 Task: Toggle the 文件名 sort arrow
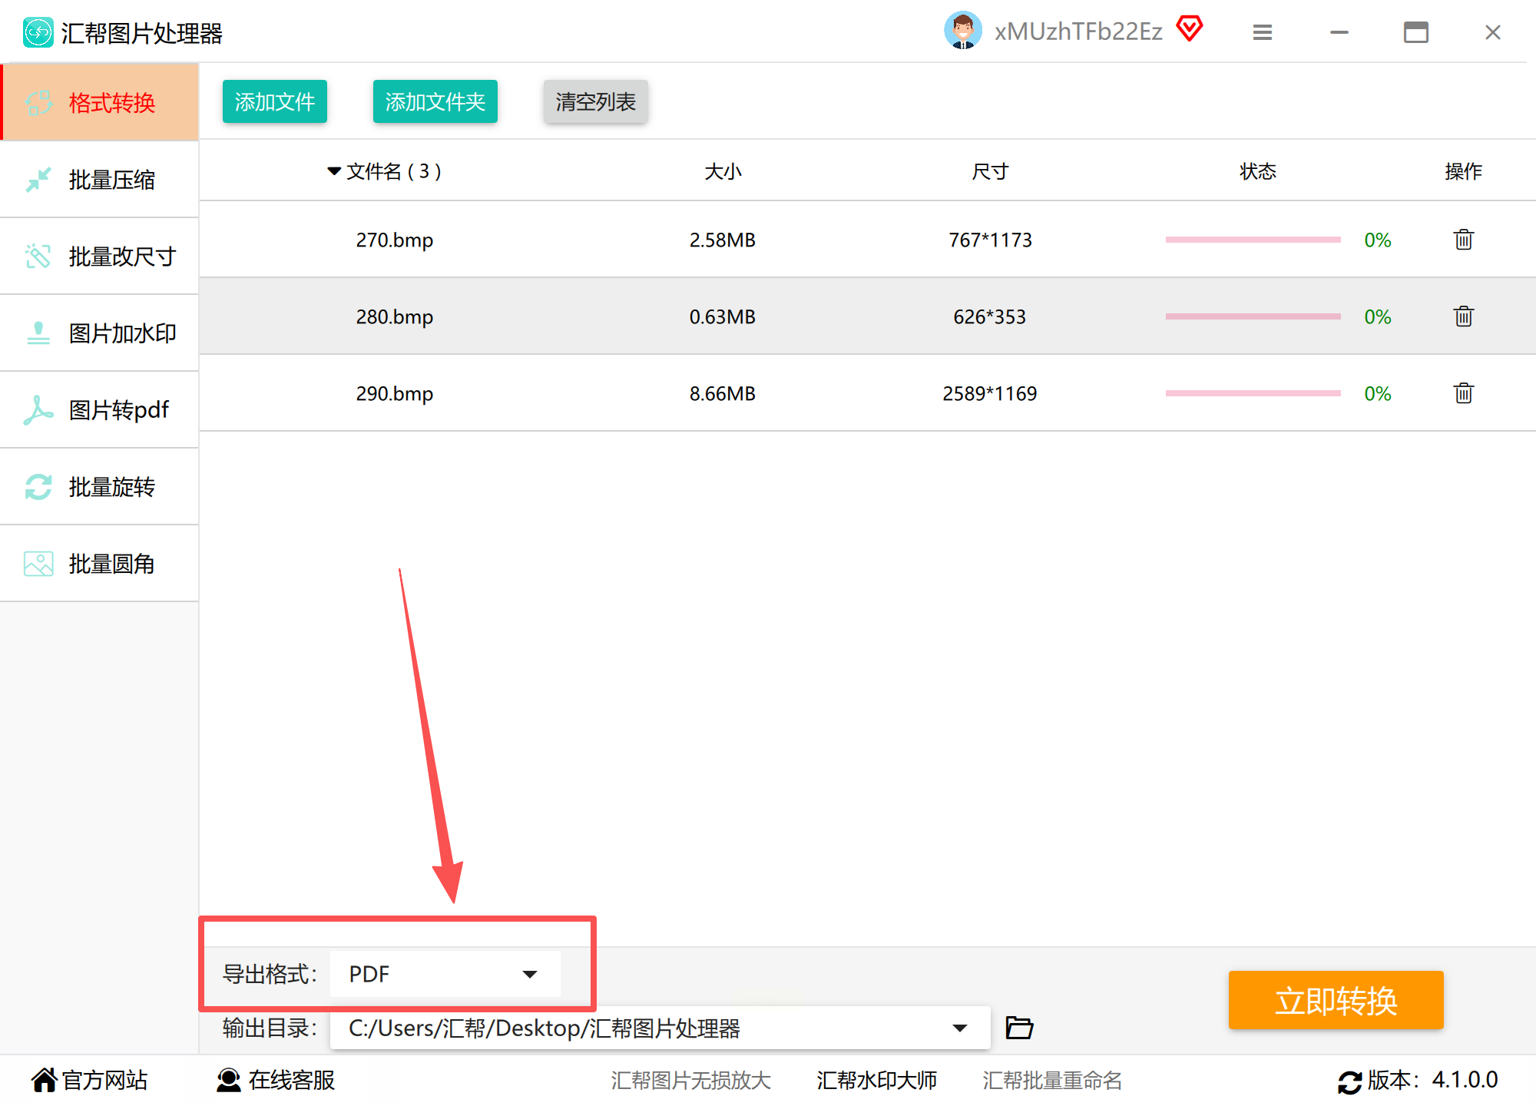coord(334,171)
